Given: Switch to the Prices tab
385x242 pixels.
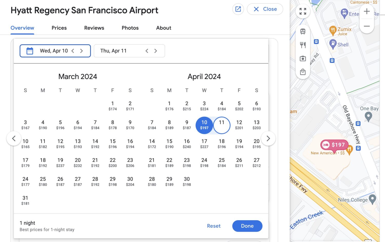Looking at the screenshot, I should (59, 28).
